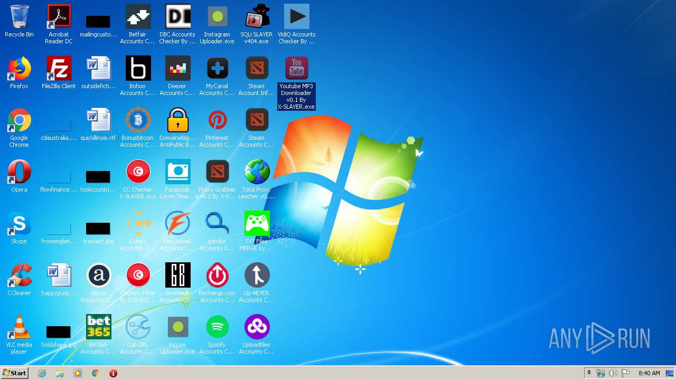Select fromenglan... file icon
The image size is (676, 380).
coord(59,231)
